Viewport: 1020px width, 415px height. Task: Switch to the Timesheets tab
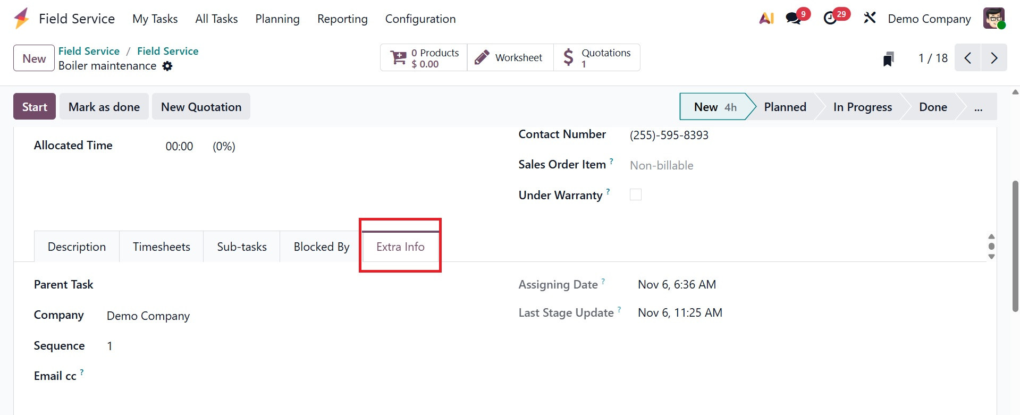tap(161, 247)
